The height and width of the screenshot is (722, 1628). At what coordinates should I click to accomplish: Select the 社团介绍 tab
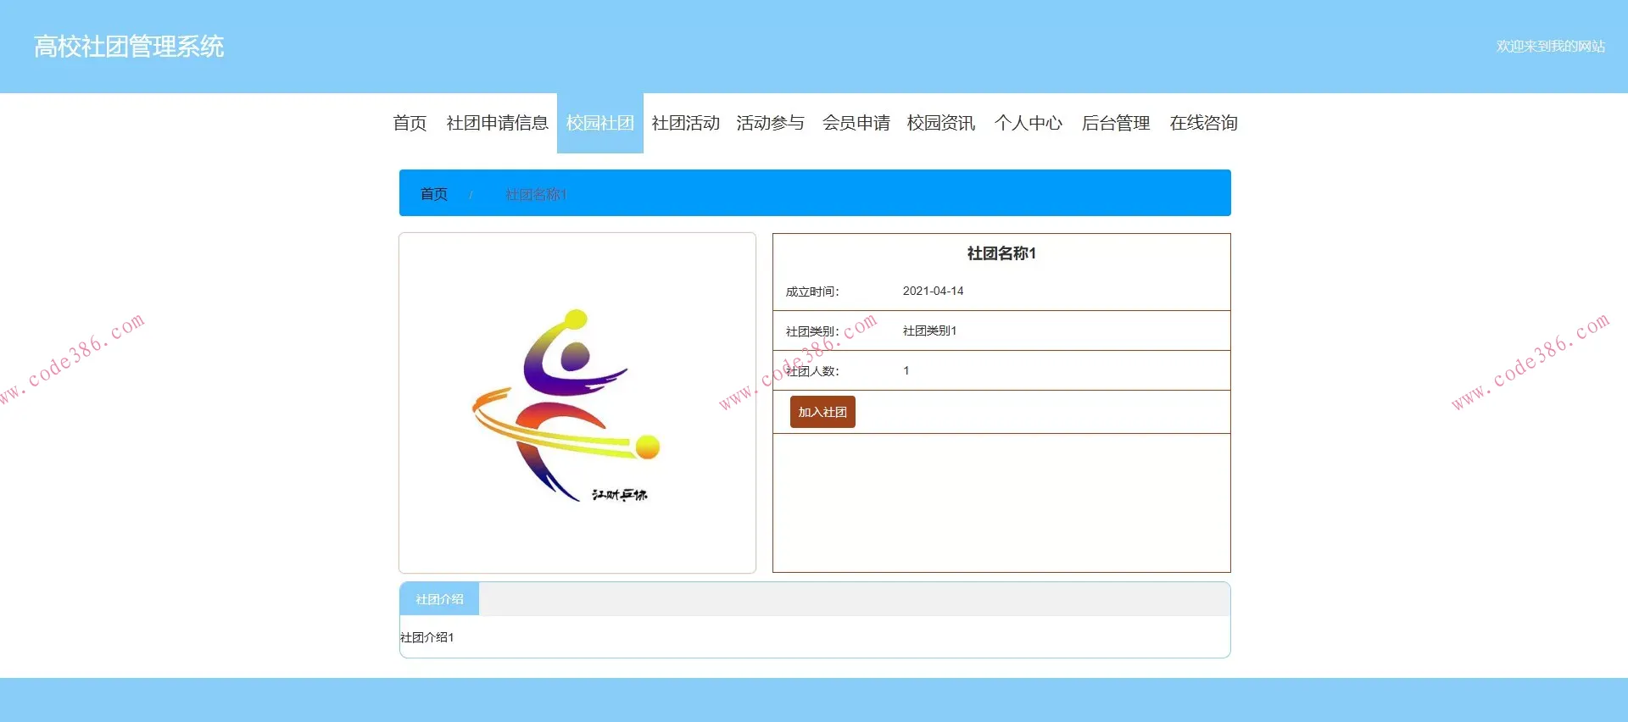click(x=439, y=599)
